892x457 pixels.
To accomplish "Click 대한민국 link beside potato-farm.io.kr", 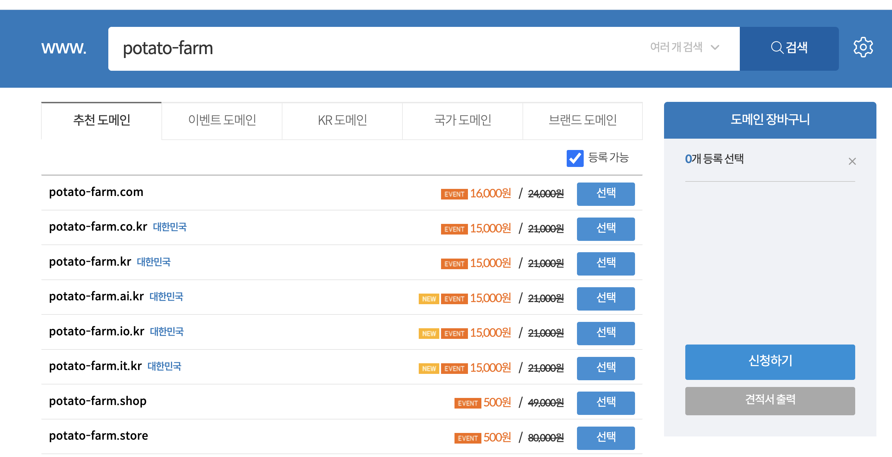I will click(x=167, y=332).
